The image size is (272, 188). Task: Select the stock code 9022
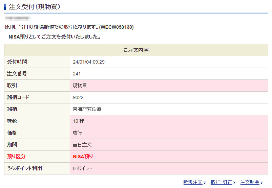click(x=78, y=97)
